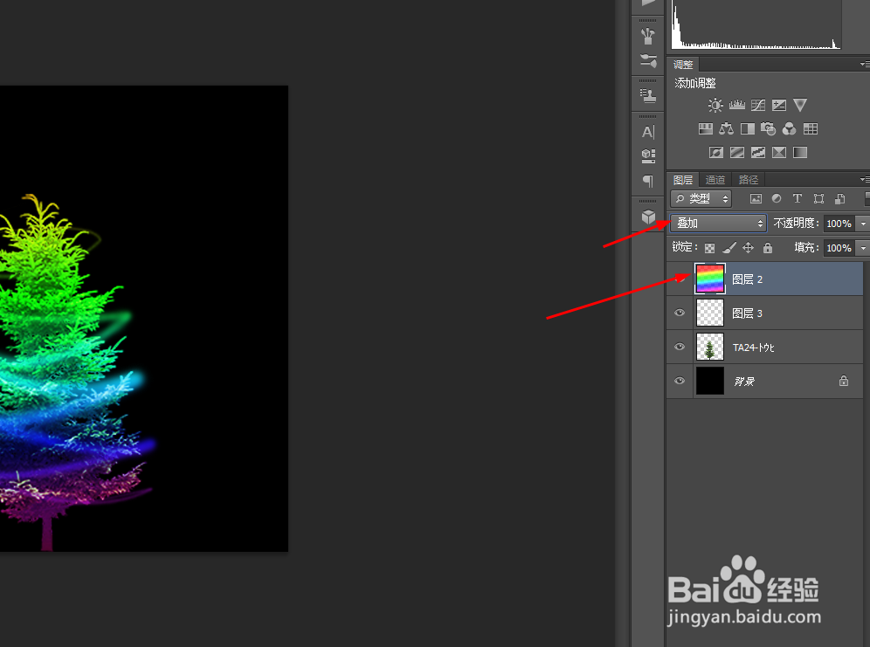Add a Black & White adjustment
This screenshot has height=647, width=870.
click(748, 129)
